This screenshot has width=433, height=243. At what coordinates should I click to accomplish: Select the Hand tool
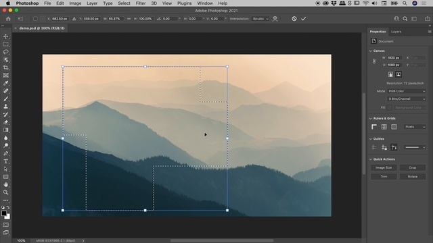(x=6, y=184)
